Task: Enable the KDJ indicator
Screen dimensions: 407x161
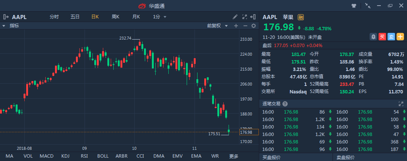Action: tap(65, 156)
